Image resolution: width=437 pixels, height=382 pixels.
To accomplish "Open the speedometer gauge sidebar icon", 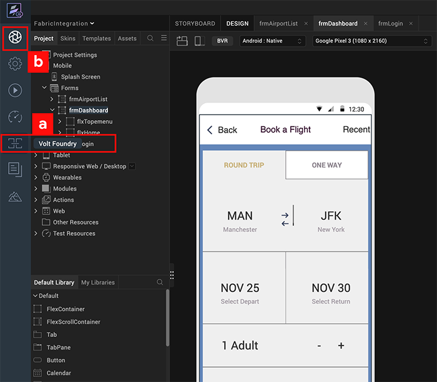I will coord(15,117).
